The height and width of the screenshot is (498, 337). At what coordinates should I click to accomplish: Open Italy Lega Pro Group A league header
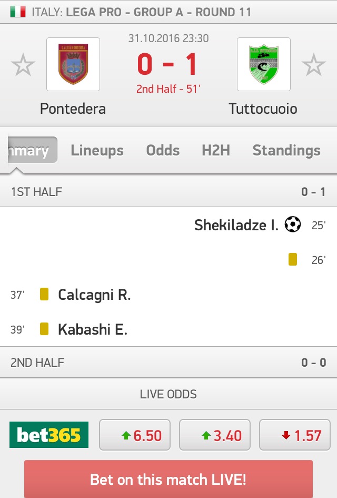pos(141,12)
